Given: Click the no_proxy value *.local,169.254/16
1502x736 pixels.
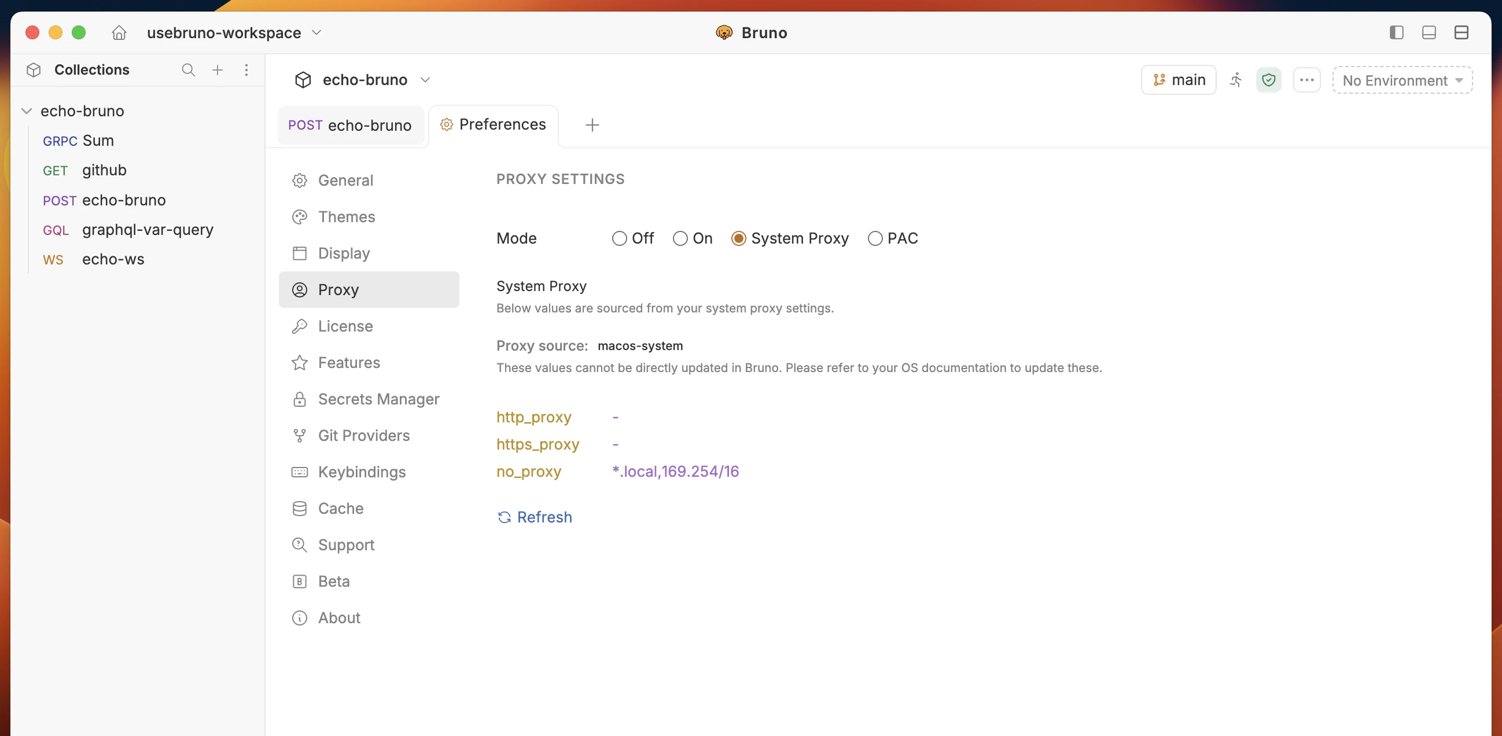Looking at the screenshot, I should pos(675,471).
